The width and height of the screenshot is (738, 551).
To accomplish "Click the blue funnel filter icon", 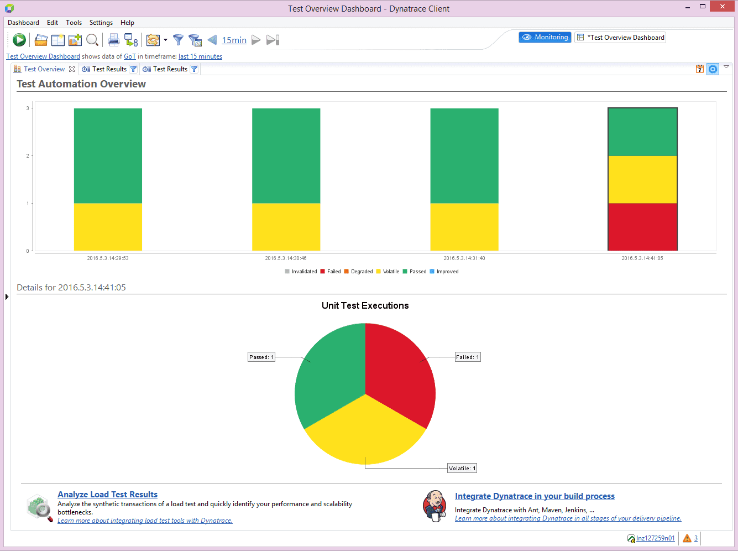I will tap(178, 40).
